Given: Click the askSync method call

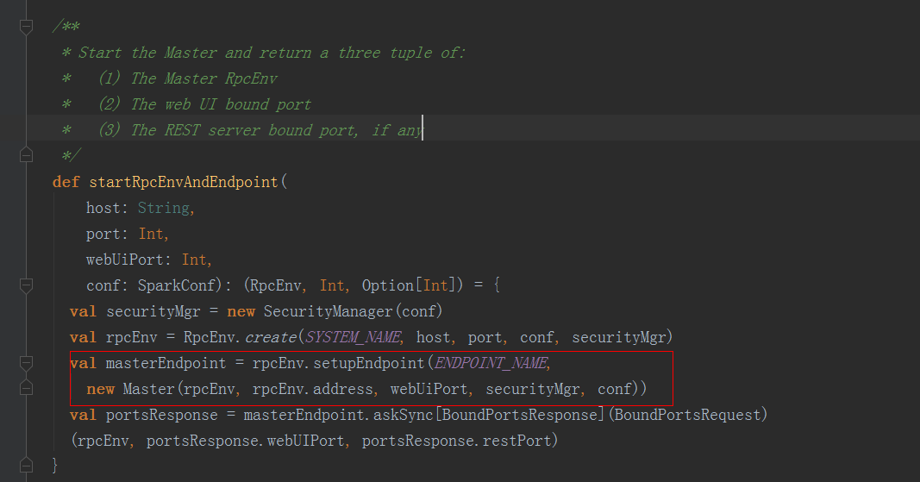Looking at the screenshot, I should pos(403,415).
